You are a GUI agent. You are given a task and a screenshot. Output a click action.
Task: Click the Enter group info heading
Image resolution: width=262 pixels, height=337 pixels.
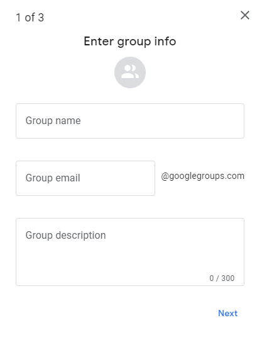(130, 42)
